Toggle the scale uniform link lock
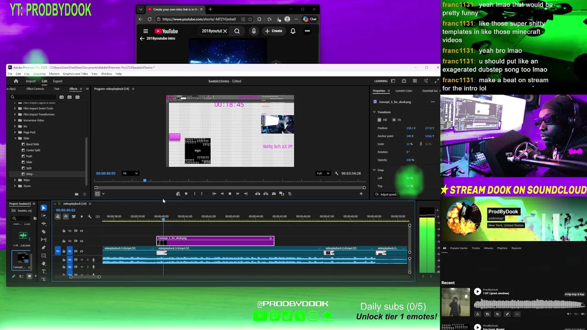Screen dimensions: 587x330 421,144
